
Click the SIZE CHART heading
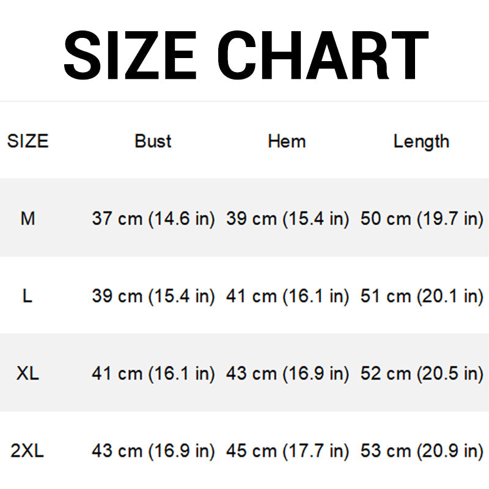point(246,56)
